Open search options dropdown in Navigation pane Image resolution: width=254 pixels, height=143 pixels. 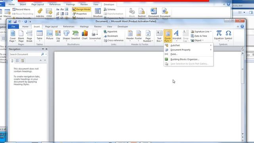point(46,54)
